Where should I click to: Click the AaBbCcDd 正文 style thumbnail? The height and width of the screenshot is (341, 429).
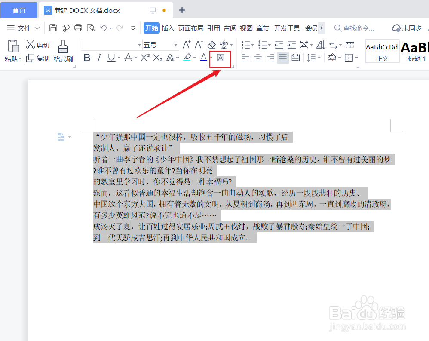point(382,51)
